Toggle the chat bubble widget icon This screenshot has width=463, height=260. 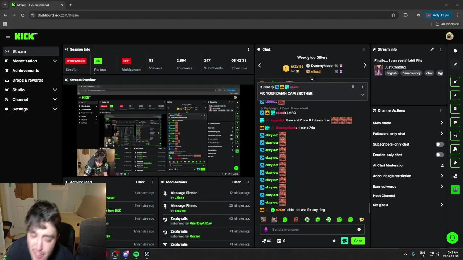coord(455,122)
